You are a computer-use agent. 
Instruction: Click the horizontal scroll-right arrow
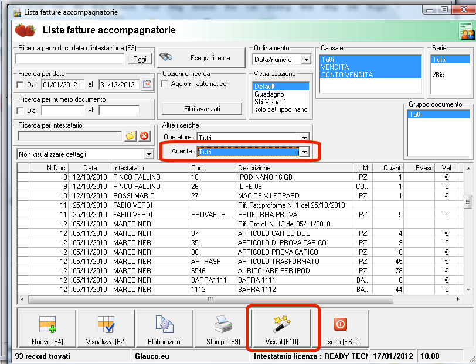pos(458,300)
